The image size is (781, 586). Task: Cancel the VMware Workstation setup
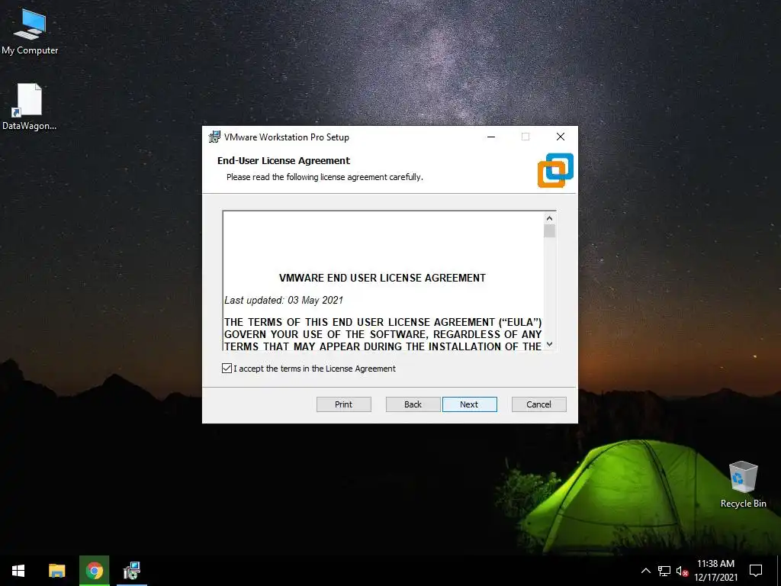tap(539, 404)
